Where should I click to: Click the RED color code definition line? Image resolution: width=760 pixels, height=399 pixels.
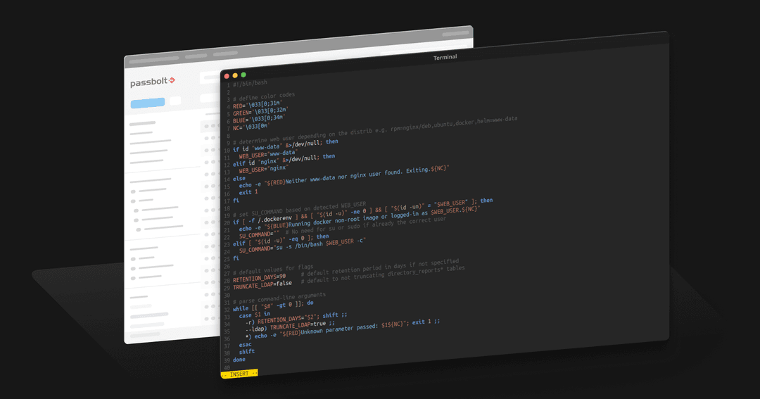pos(257,105)
